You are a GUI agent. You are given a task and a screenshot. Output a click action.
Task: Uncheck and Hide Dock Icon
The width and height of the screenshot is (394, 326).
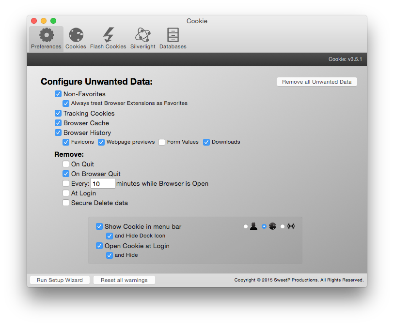click(110, 236)
